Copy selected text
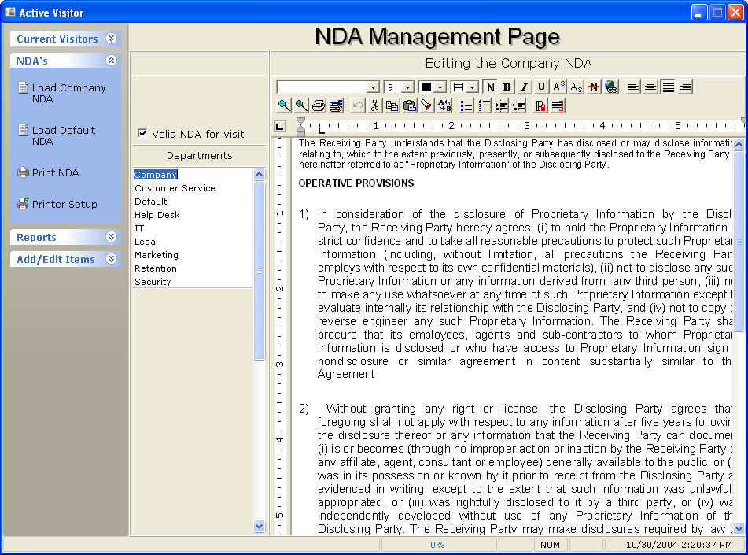 click(392, 105)
